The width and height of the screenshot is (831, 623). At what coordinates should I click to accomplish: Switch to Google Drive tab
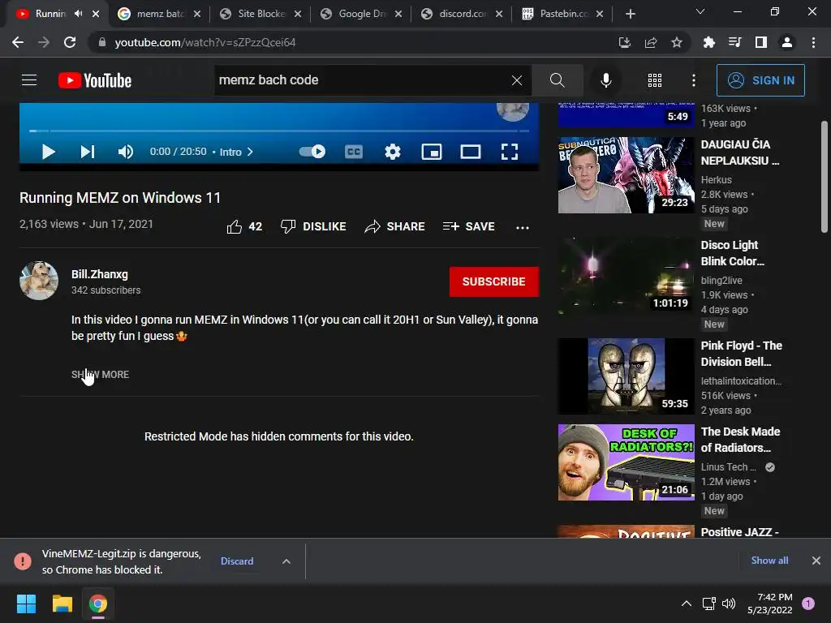pos(360,14)
